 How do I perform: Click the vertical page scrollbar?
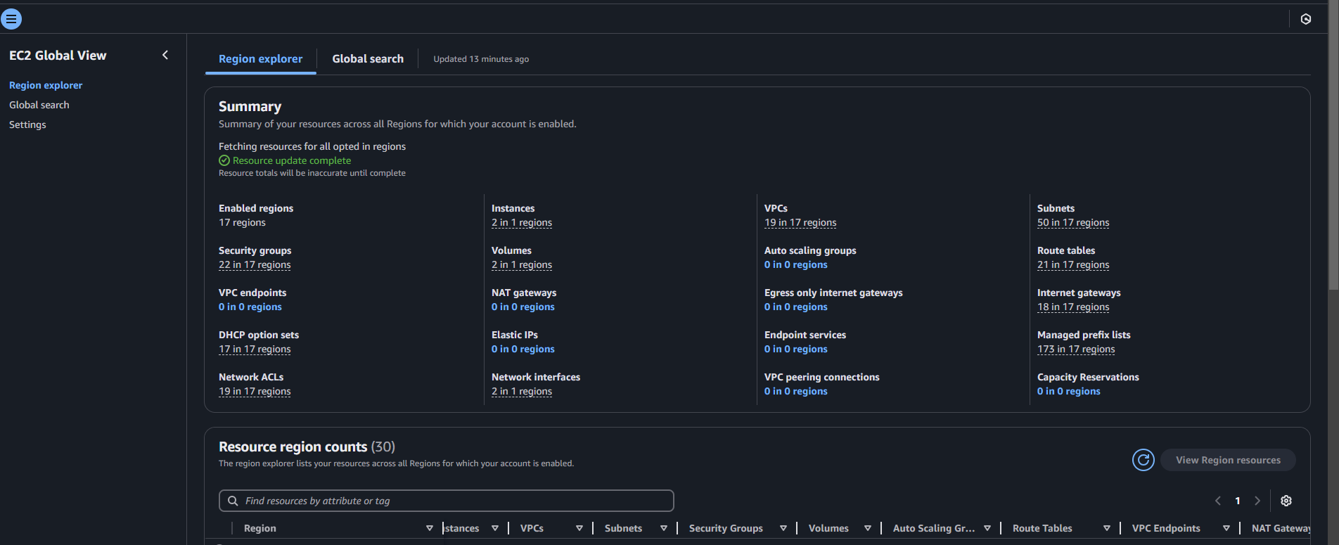pyautogui.click(x=1333, y=144)
